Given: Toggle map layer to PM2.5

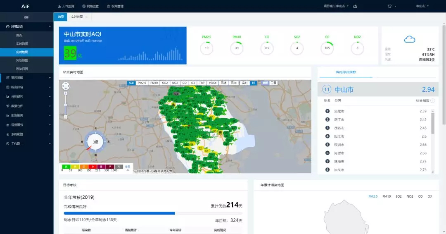Looking at the screenshot, I should [x=142, y=83].
